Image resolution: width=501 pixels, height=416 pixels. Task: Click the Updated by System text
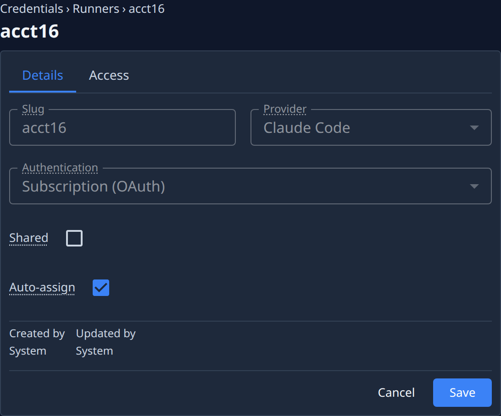(106, 342)
